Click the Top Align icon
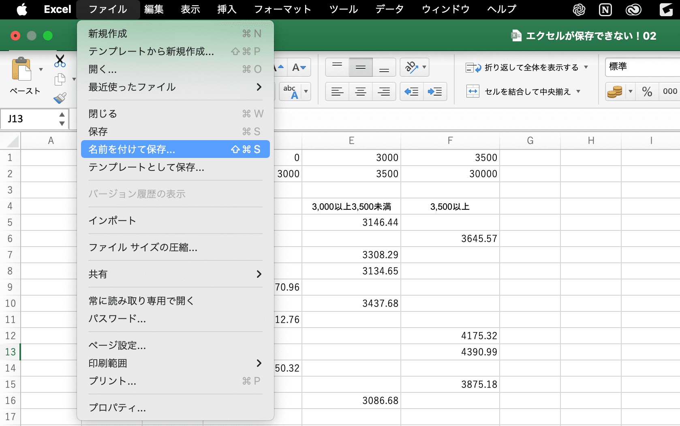 337,67
